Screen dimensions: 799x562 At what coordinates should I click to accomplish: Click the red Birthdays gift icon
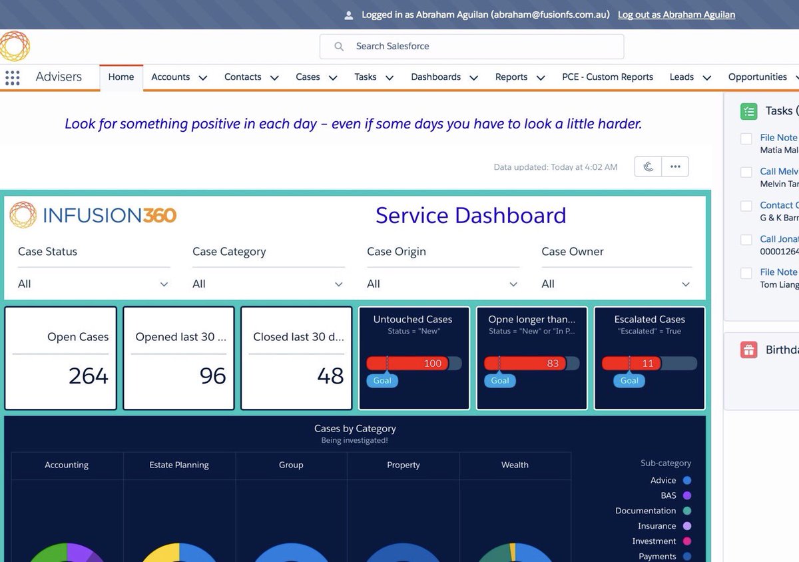click(748, 349)
